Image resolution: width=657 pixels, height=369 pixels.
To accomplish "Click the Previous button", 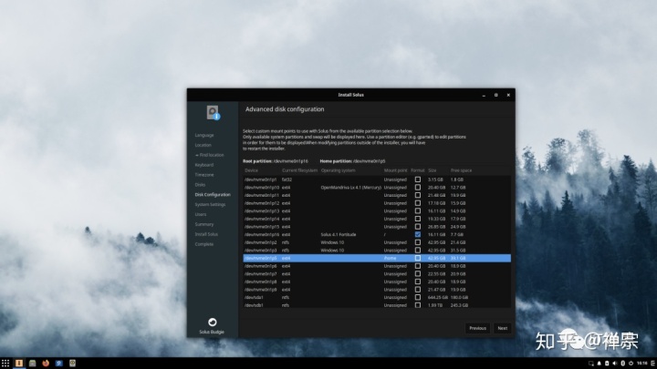I will tap(477, 328).
